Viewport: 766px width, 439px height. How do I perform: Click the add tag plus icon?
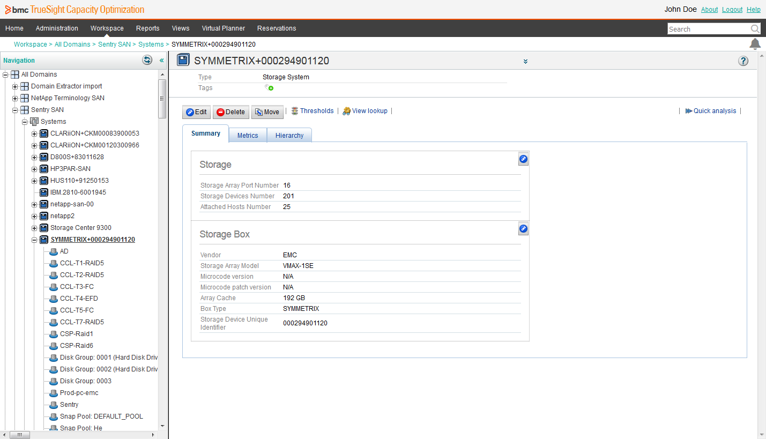tap(269, 87)
